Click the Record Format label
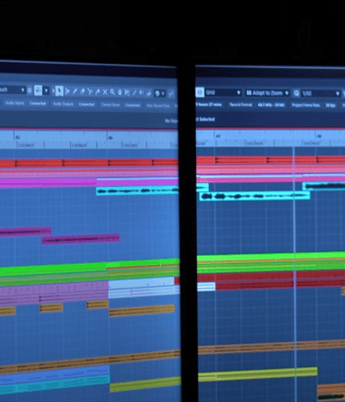The width and height of the screenshot is (345, 402). click(x=241, y=105)
